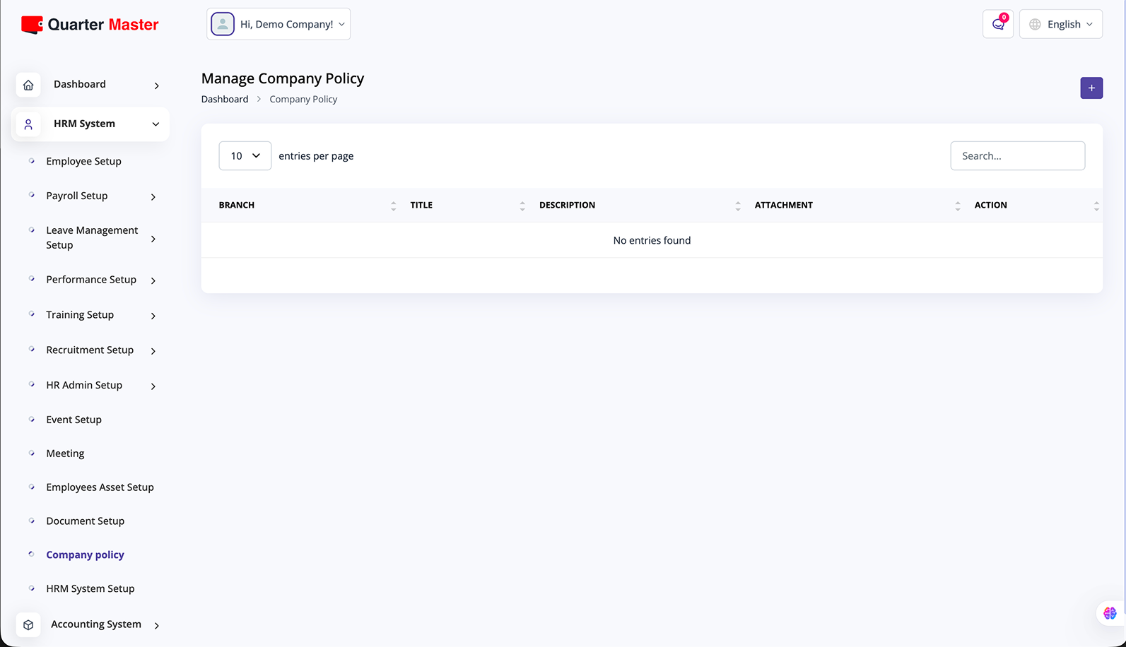Click the user avatar icon
This screenshot has width=1126, height=647.
tap(223, 24)
